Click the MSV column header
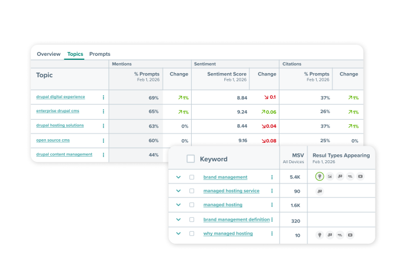Viewport: 394px width, 274px height. 297,156
